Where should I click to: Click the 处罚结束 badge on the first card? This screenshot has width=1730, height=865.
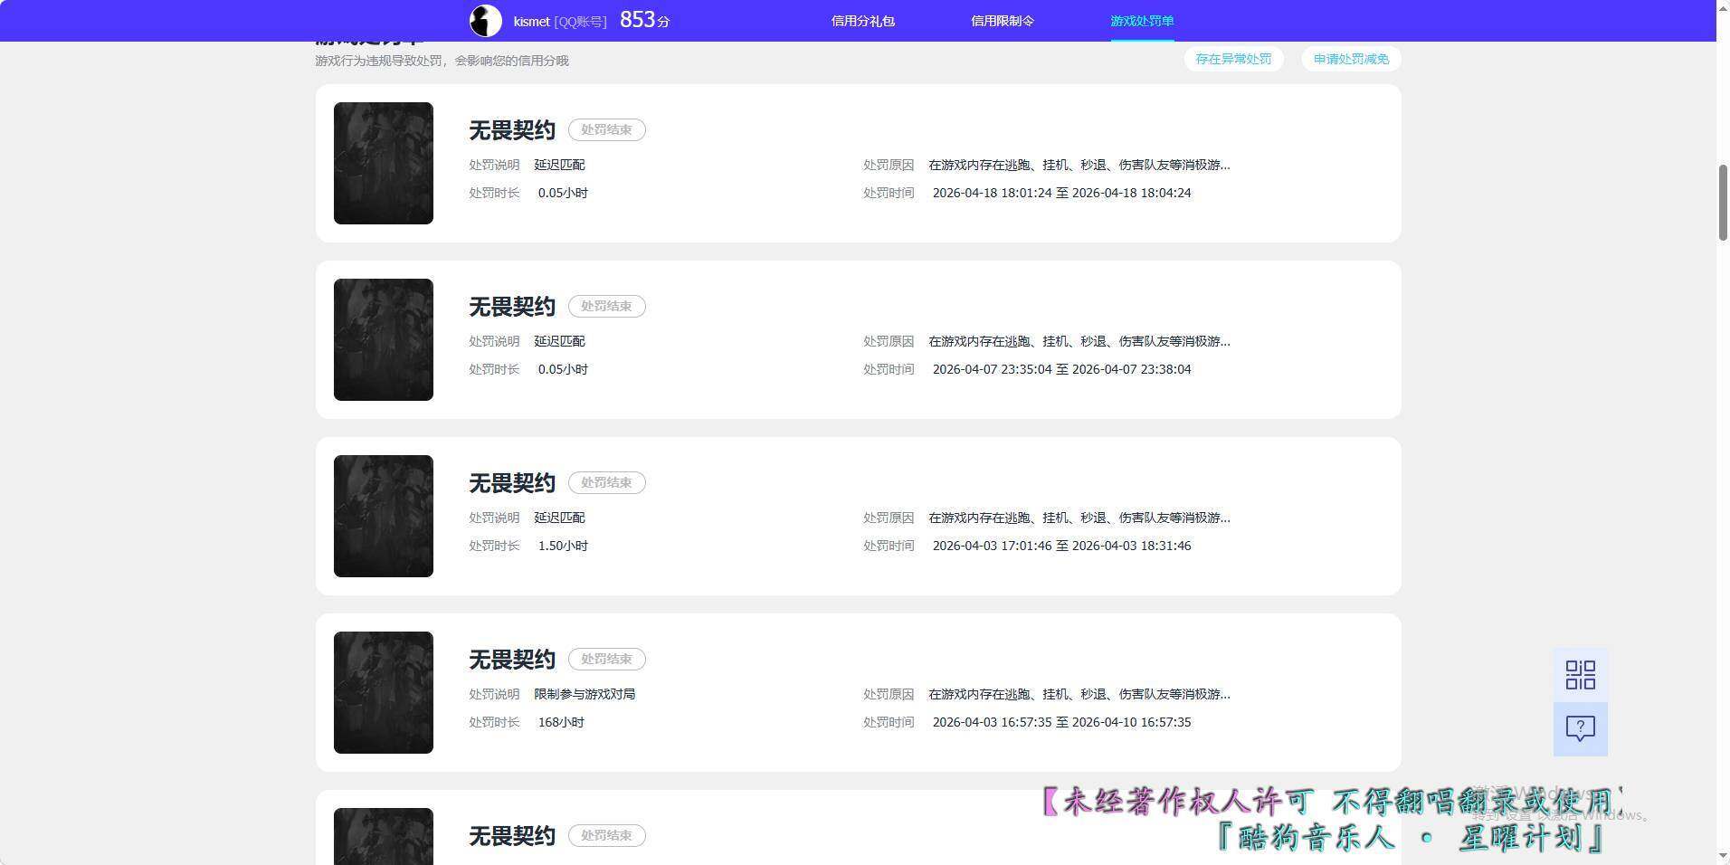[x=606, y=129]
